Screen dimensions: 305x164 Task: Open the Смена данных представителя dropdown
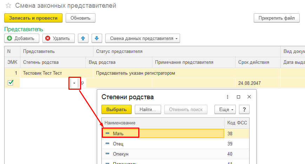pos(142,38)
